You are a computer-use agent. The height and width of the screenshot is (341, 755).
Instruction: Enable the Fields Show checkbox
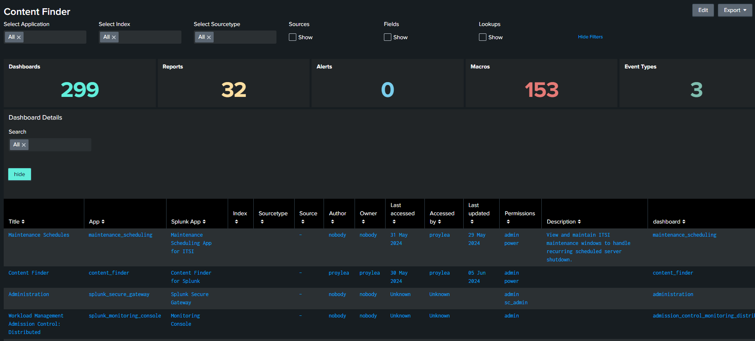(x=388, y=37)
